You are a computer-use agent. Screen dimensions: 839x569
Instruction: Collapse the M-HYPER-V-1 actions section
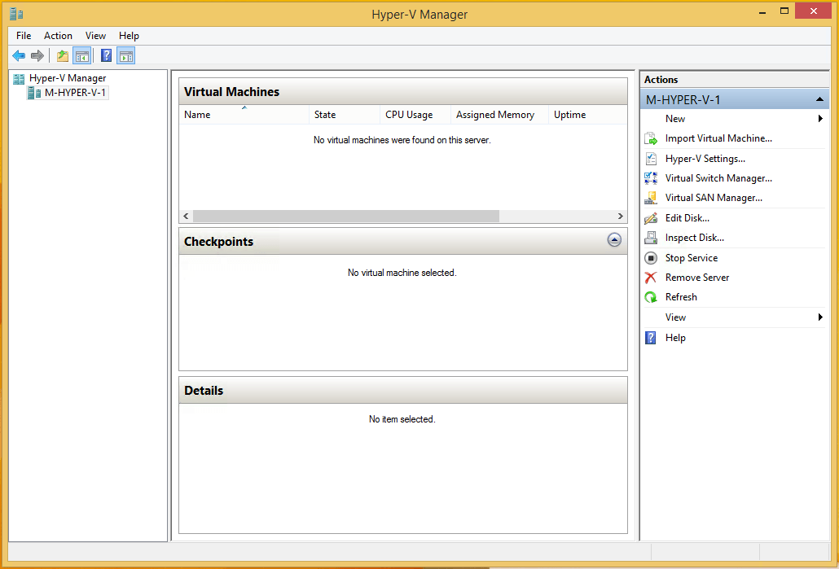click(819, 99)
